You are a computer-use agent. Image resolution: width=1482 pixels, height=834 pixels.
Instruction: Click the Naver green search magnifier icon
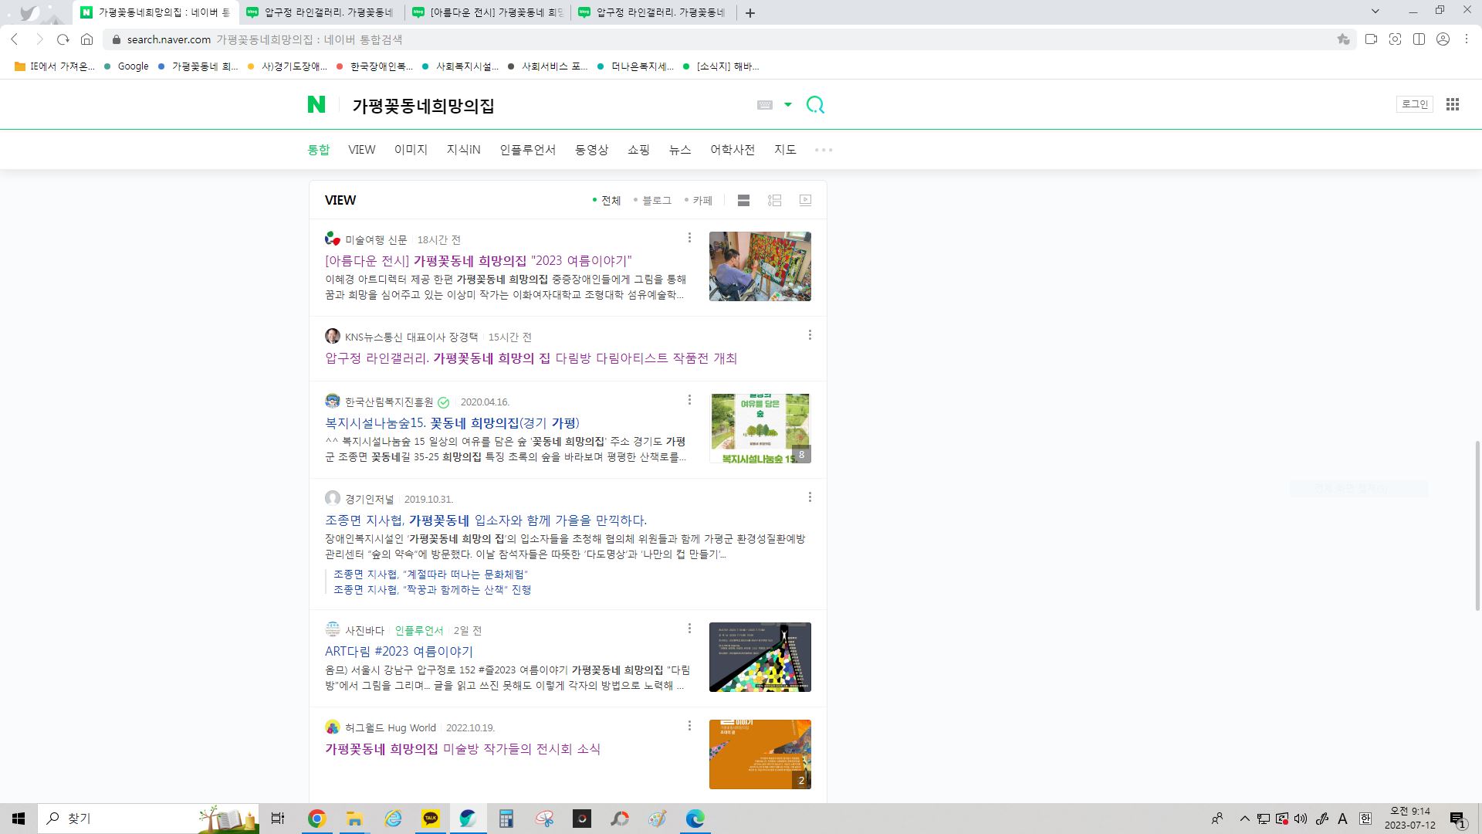(815, 105)
